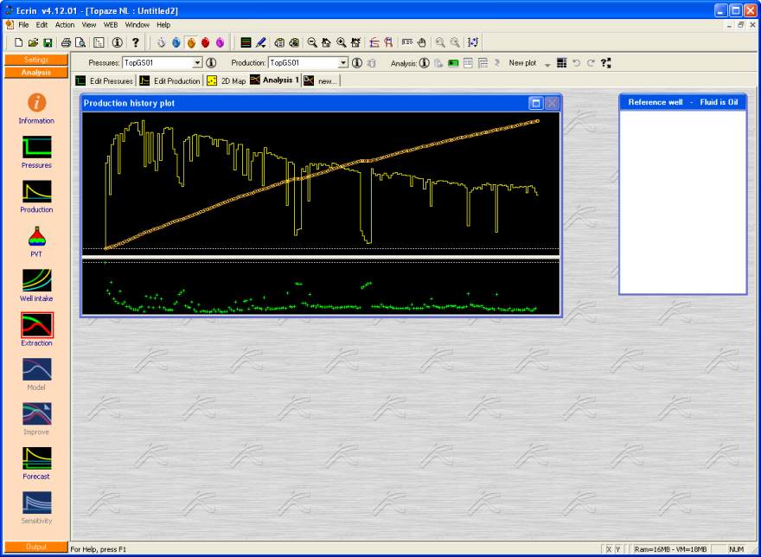Expand the Production gauge dropdown
Image resolution: width=761 pixels, height=557 pixels.
[x=343, y=63]
